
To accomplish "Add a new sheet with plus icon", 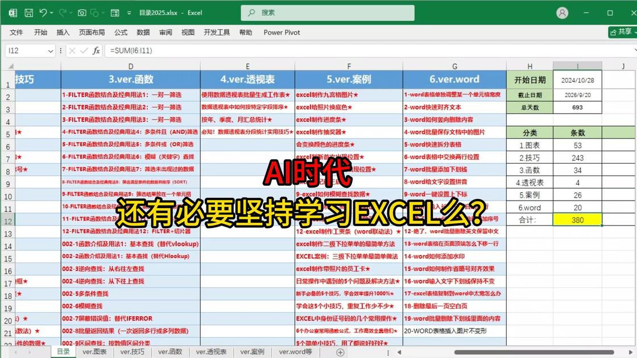I will pyautogui.click(x=341, y=352).
